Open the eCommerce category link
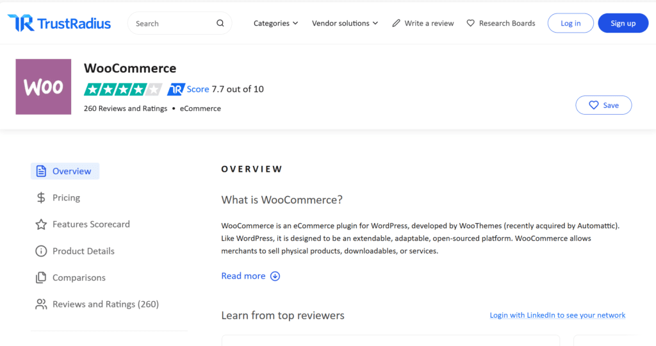656x346 pixels. pos(201,108)
